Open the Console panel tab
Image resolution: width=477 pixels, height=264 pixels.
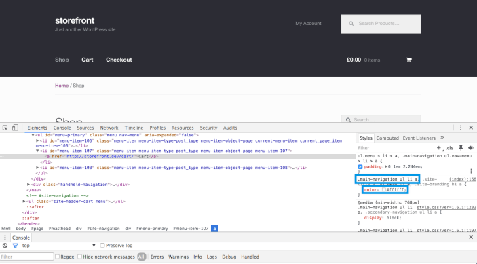click(62, 128)
